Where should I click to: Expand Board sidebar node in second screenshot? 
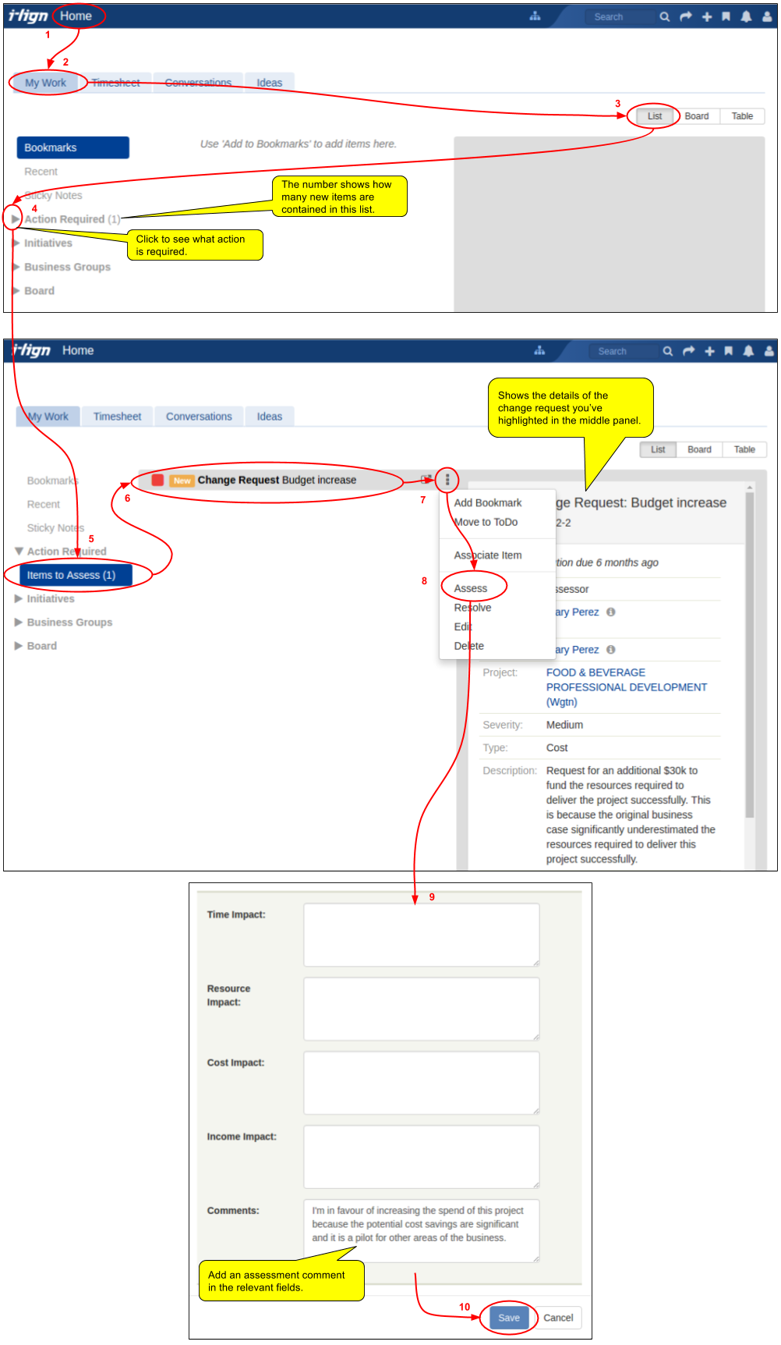click(x=19, y=646)
